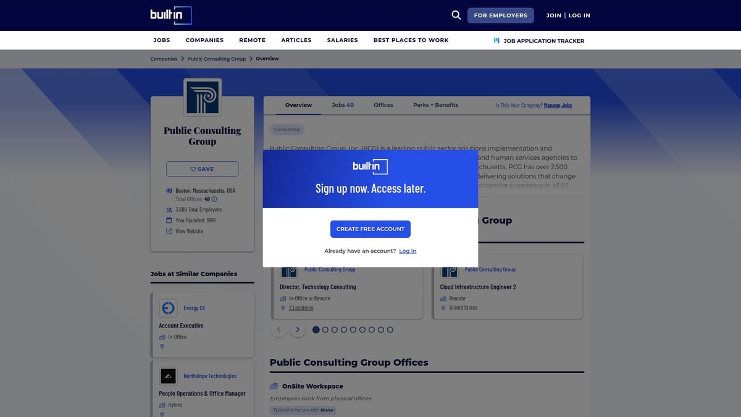Screen dimensions: 741x417
Task: Select the fifth carousel pagination dot
Action: click(x=353, y=330)
